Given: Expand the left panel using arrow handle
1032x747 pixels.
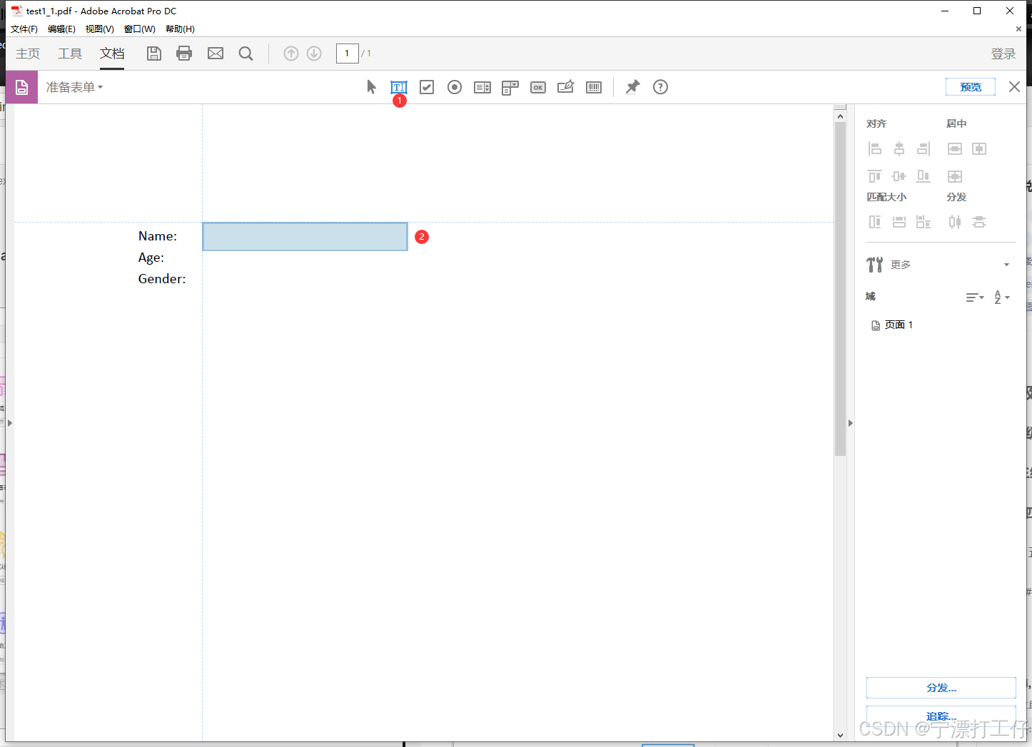Looking at the screenshot, I should tap(9, 423).
